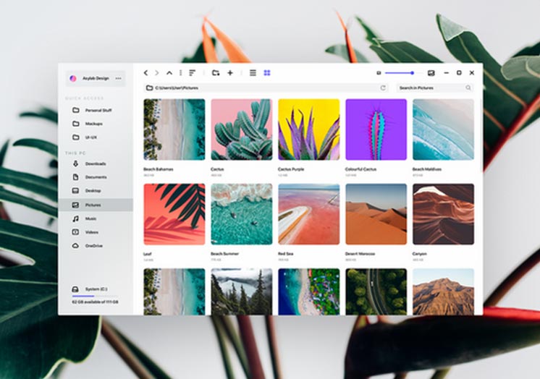
Task: Select Music in the sidebar
Action: (x=90, y=218)
